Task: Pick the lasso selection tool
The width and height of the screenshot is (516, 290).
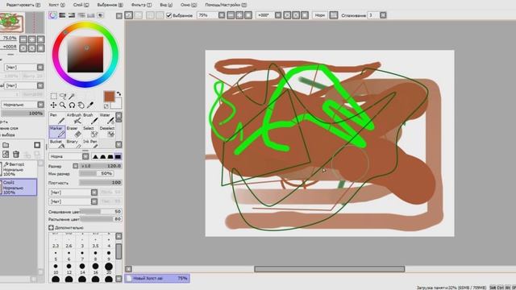Action: pyautogui.click(x=63, y=96)
